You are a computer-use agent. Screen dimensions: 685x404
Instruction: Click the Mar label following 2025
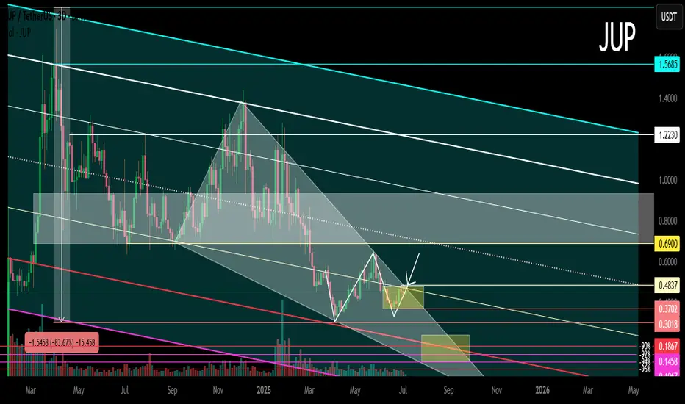309,390
